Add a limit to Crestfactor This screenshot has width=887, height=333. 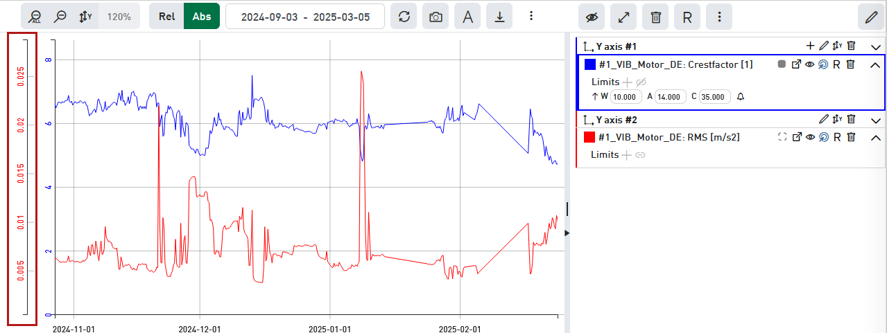628,82
